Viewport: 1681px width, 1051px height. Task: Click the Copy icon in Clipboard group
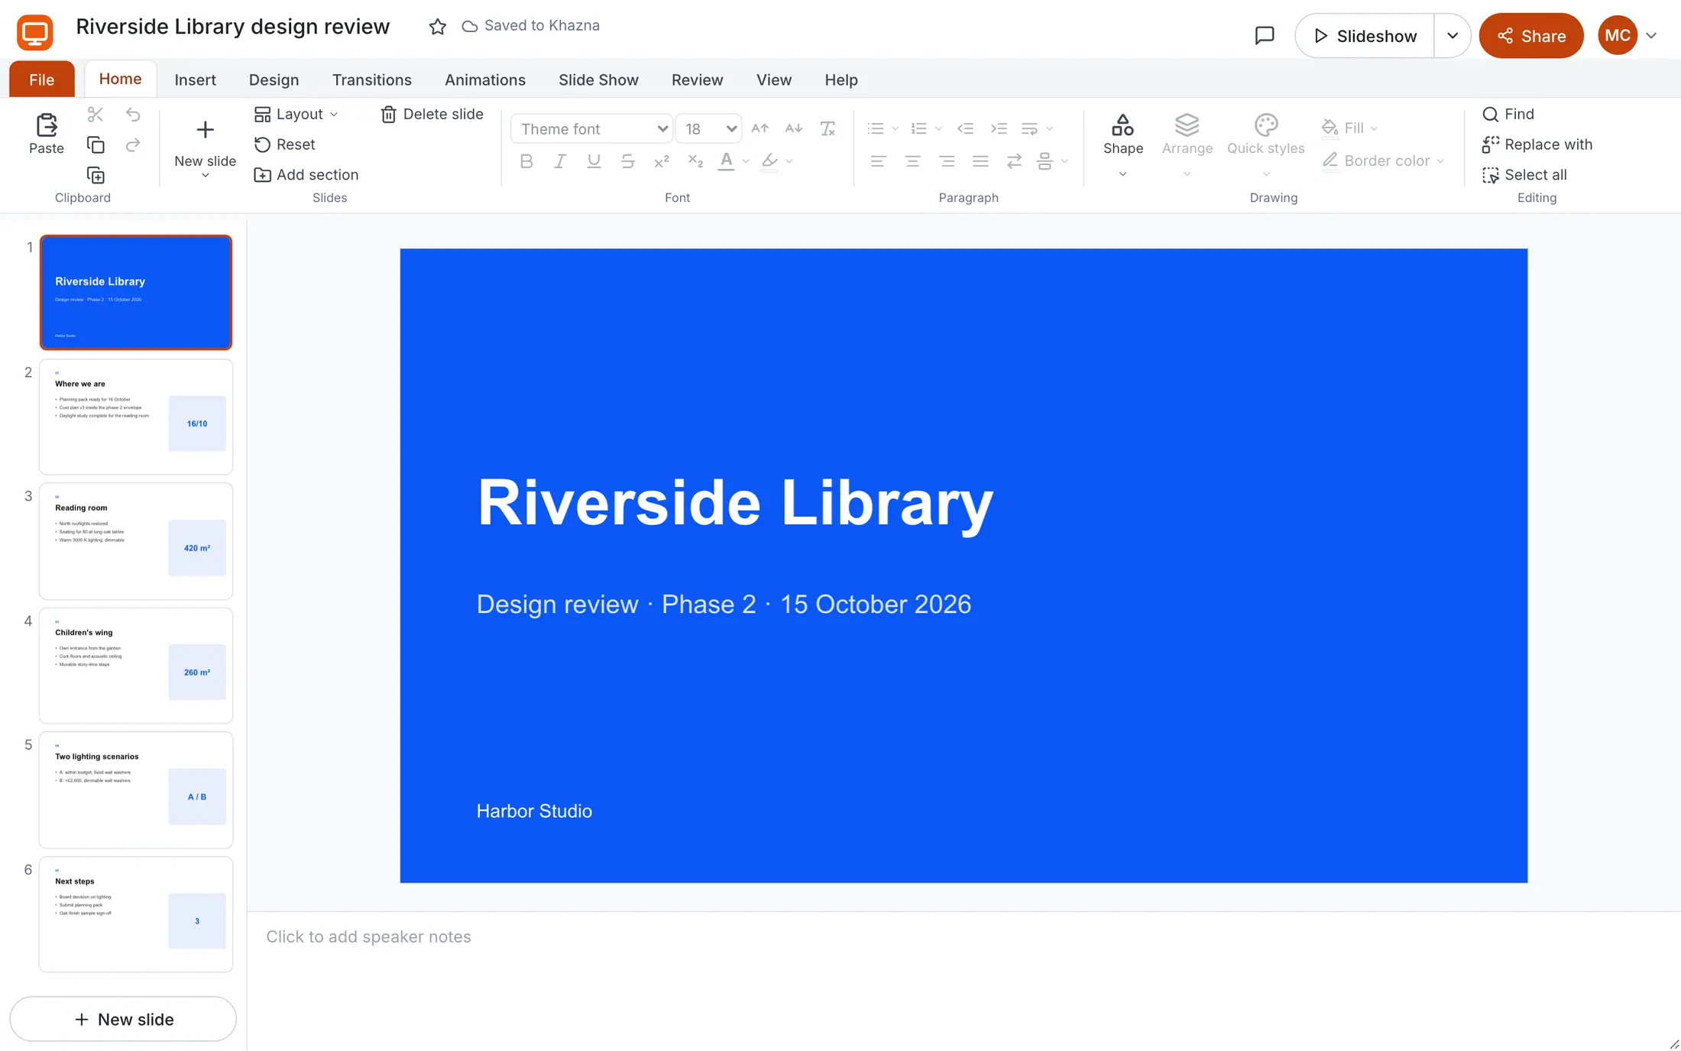96,145
